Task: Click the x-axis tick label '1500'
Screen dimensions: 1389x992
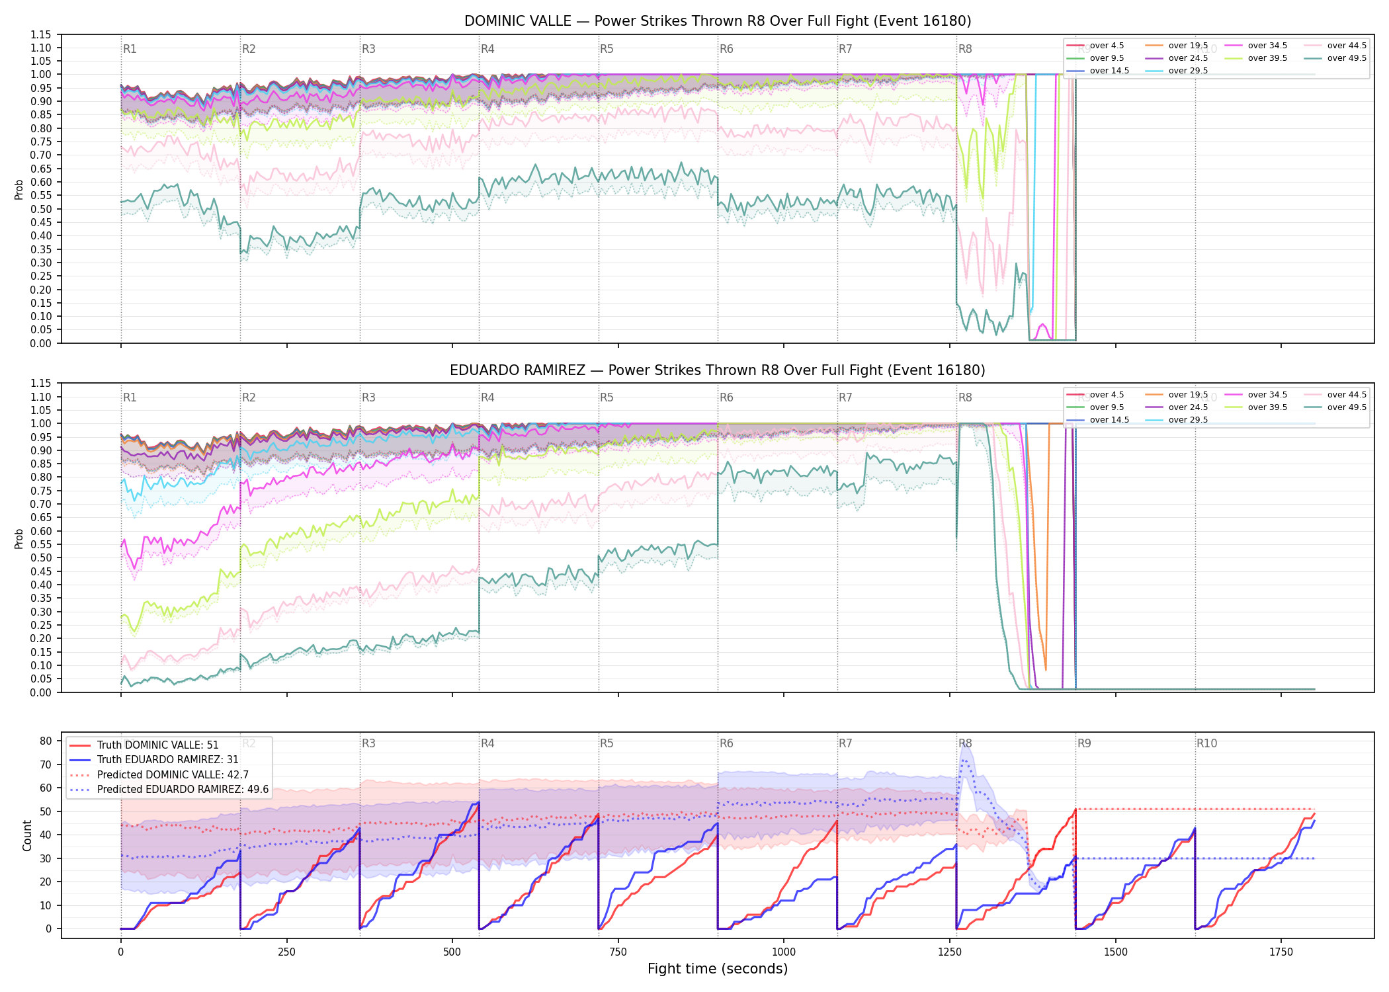Action: [1116, 952]
